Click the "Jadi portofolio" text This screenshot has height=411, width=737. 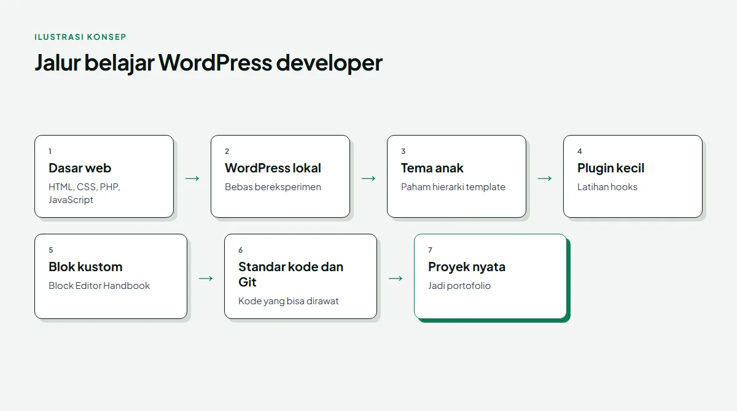[459, 286]
